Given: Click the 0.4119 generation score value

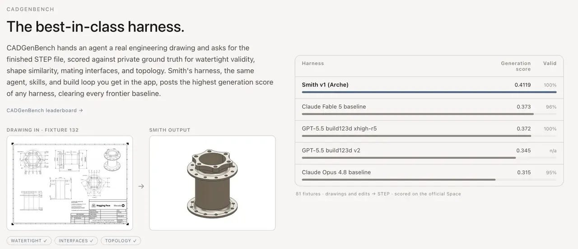Looking at the screenshot, I should [522, 85].
